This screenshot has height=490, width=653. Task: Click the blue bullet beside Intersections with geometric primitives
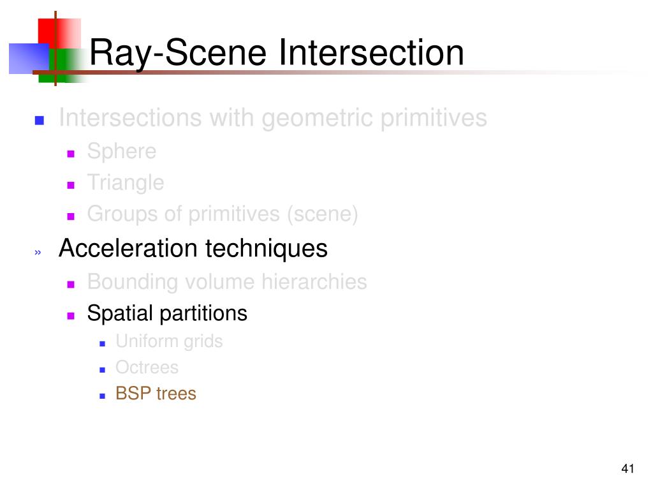click(40, 121)
